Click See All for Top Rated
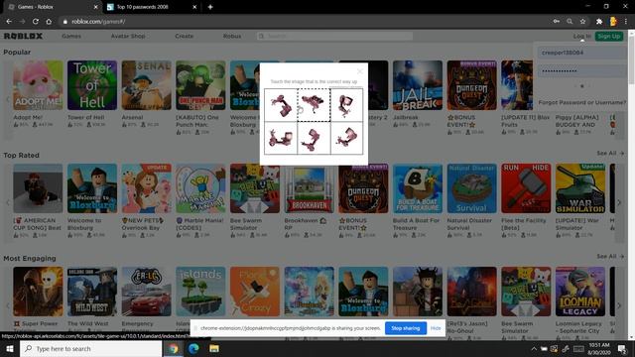This screenshot has width=635, height=357. coord(610,153)
